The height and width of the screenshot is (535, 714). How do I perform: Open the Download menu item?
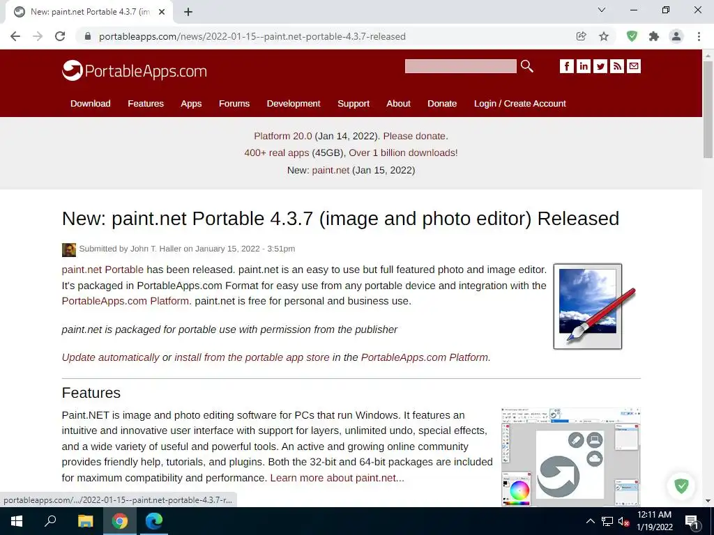click(x=90, y=104)
